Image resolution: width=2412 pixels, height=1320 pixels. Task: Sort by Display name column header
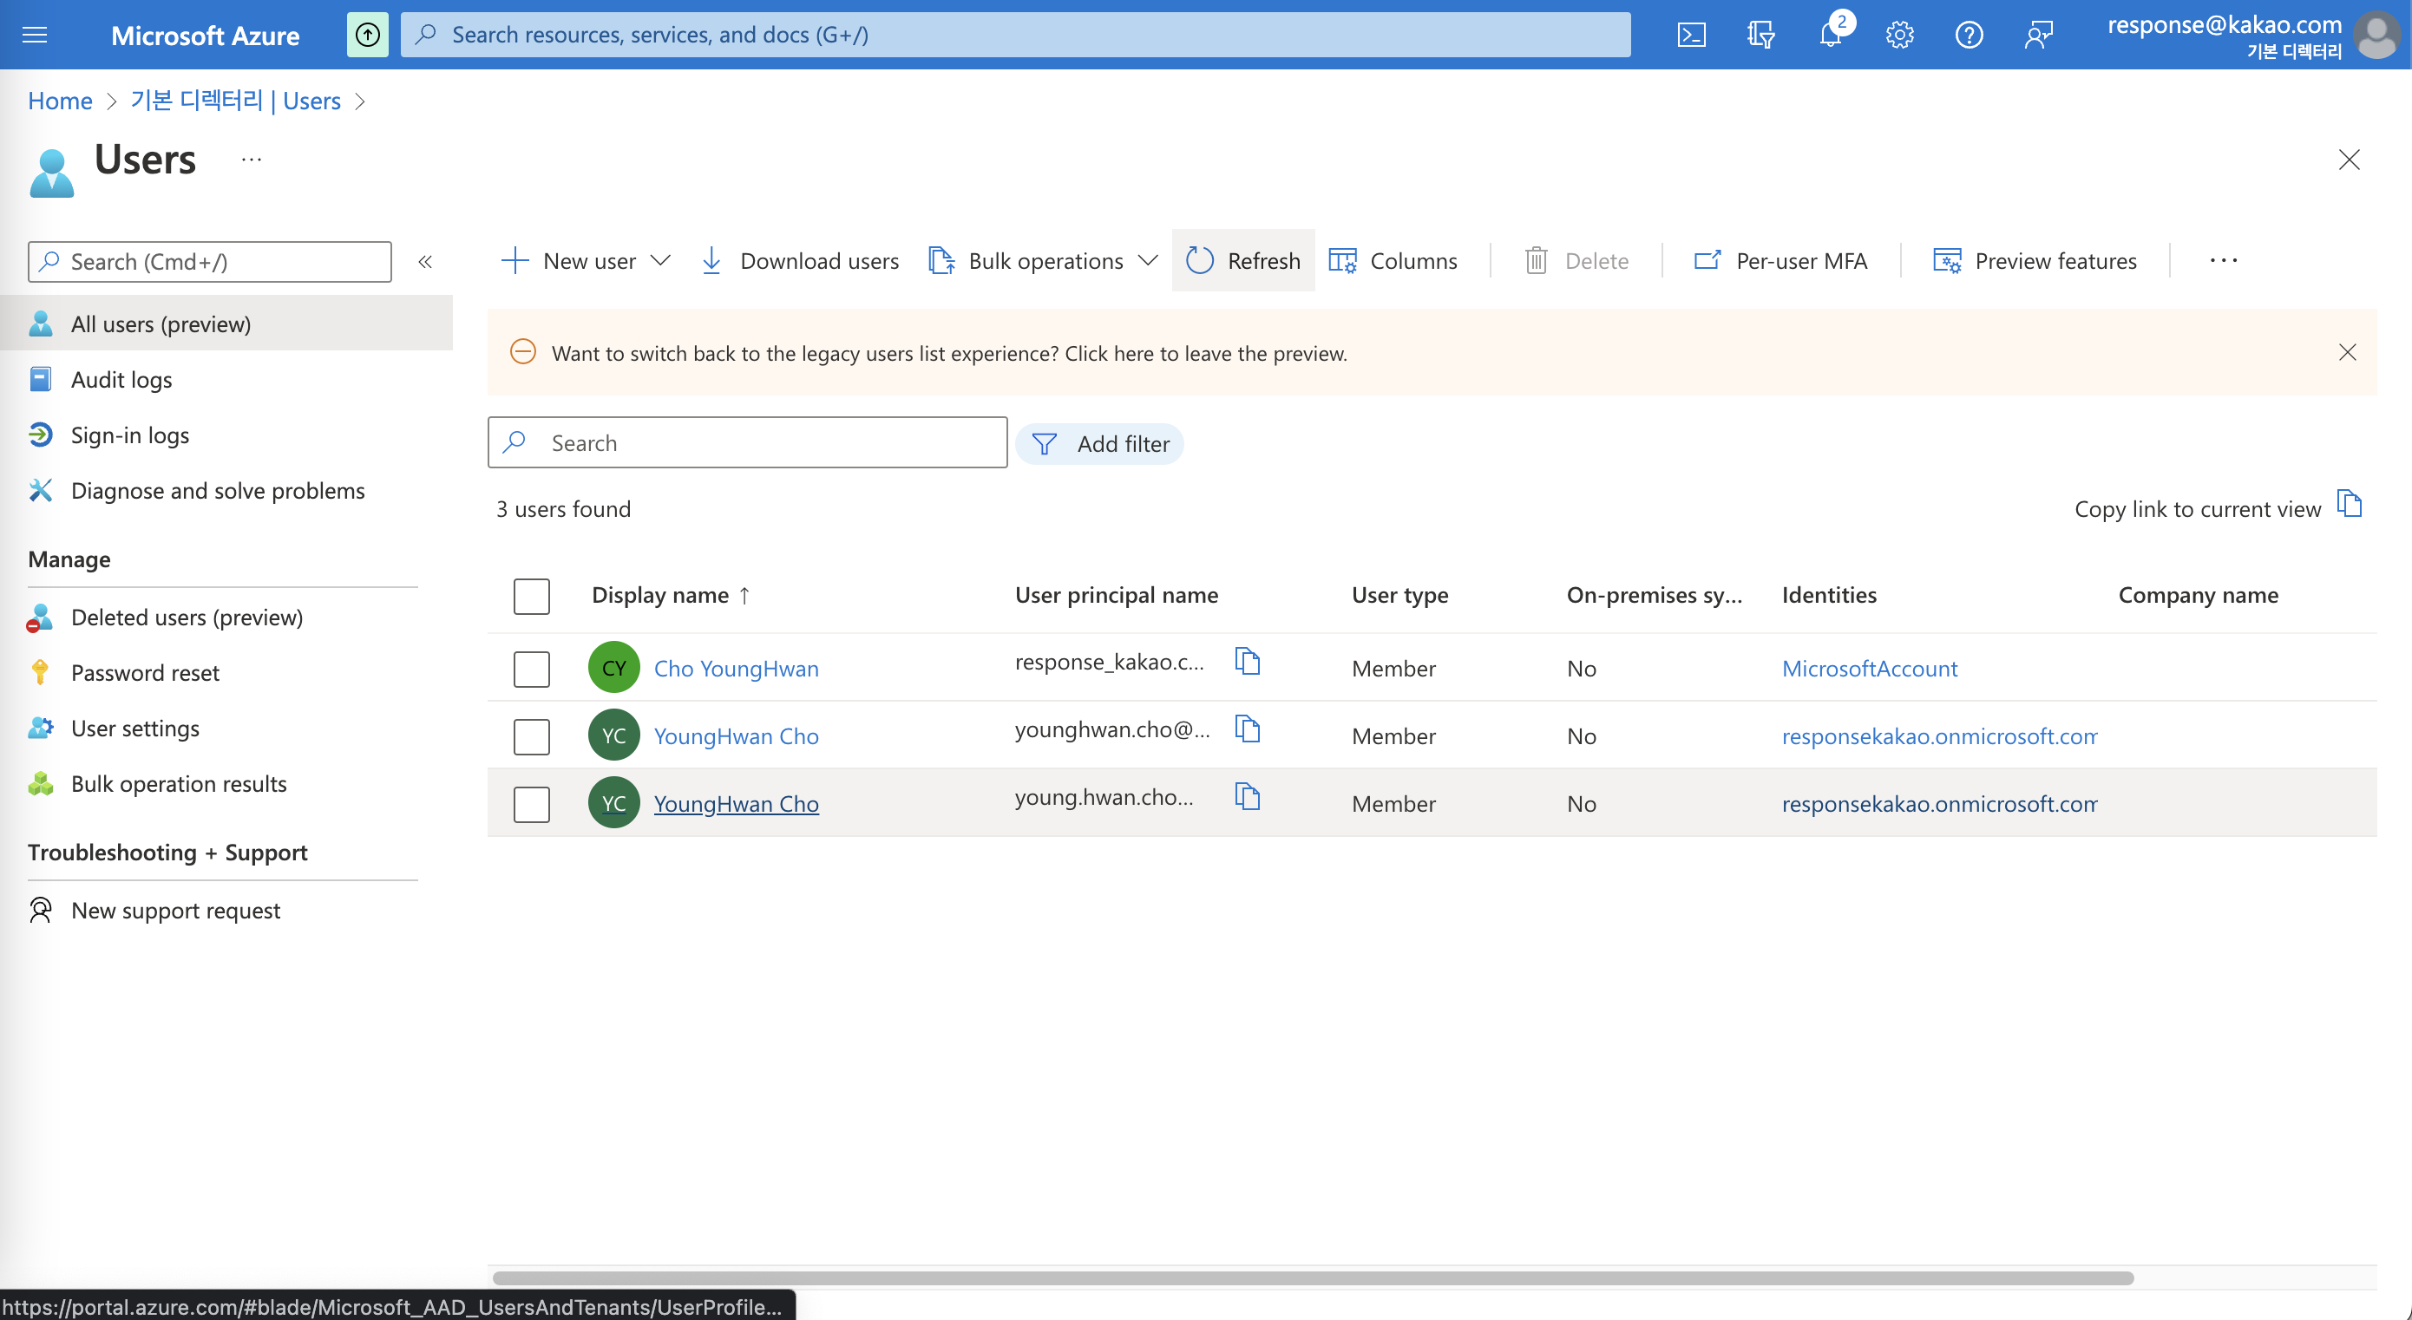[x=671, y=594]
